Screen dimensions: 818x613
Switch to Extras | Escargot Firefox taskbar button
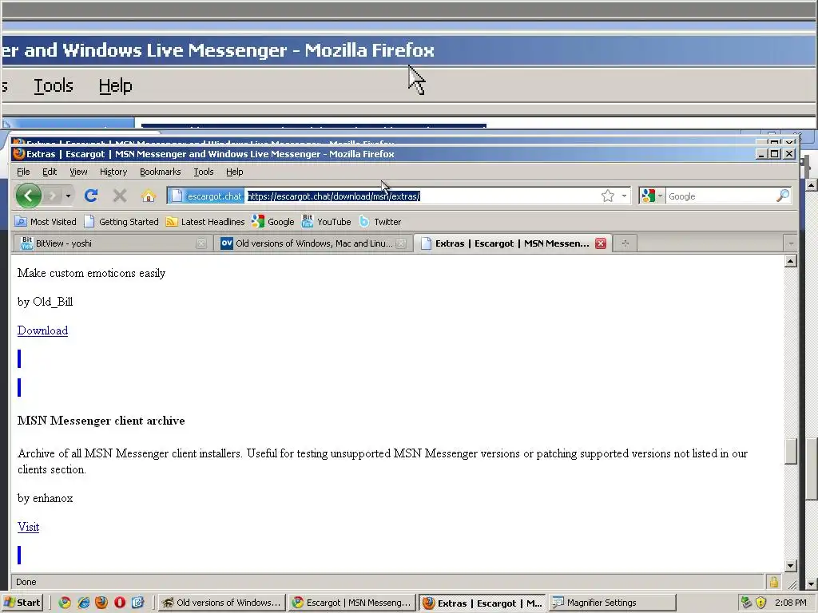(x=482, y=603)
